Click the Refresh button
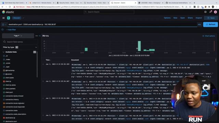219x123 pixels. 210,25
